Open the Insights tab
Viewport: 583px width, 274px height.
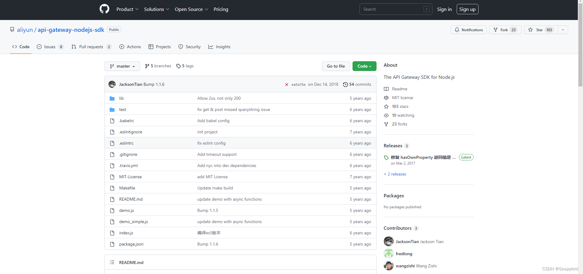[219, 47]
